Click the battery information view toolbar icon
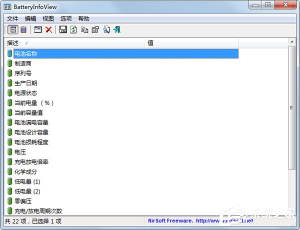The image size is (300, 230). [13, 30]
